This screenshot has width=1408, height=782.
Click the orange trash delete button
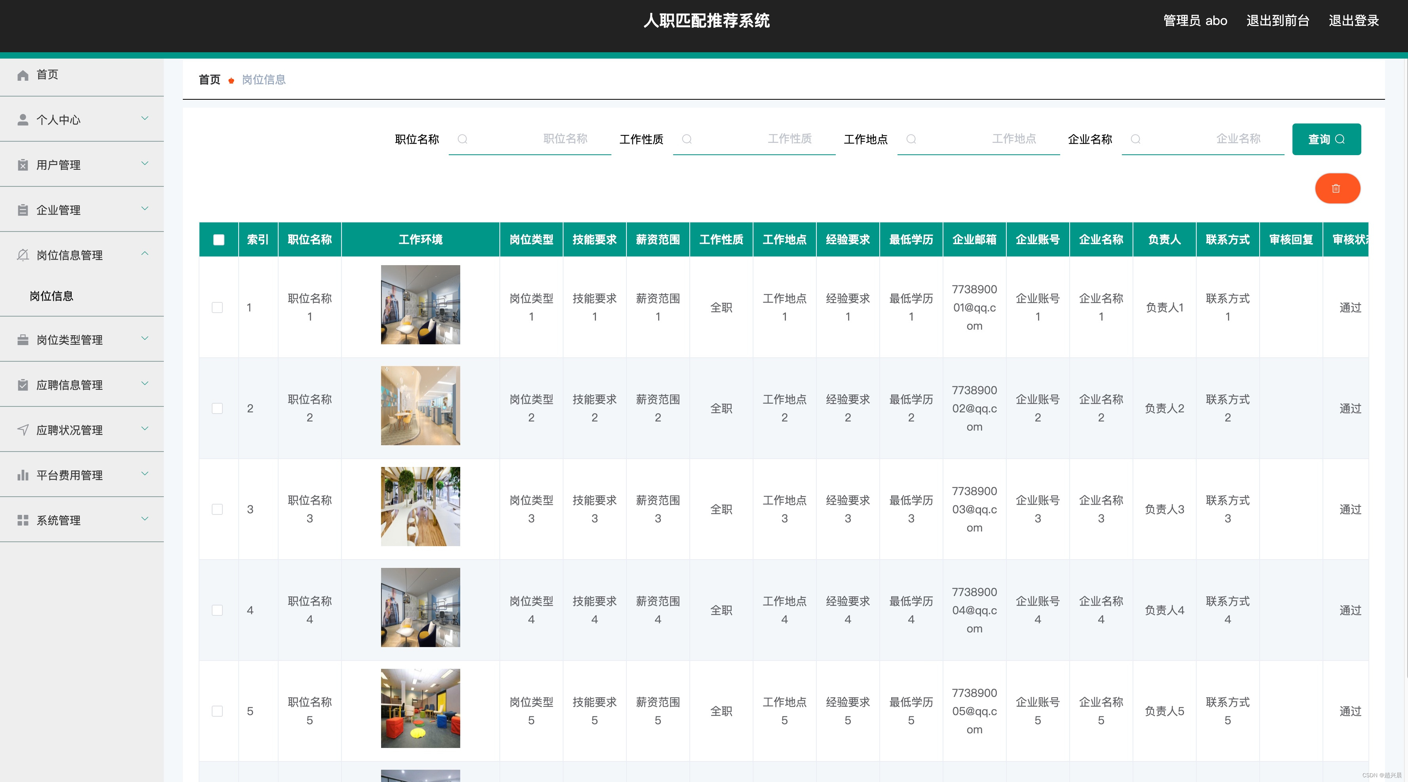click(x=1337, y=188)
